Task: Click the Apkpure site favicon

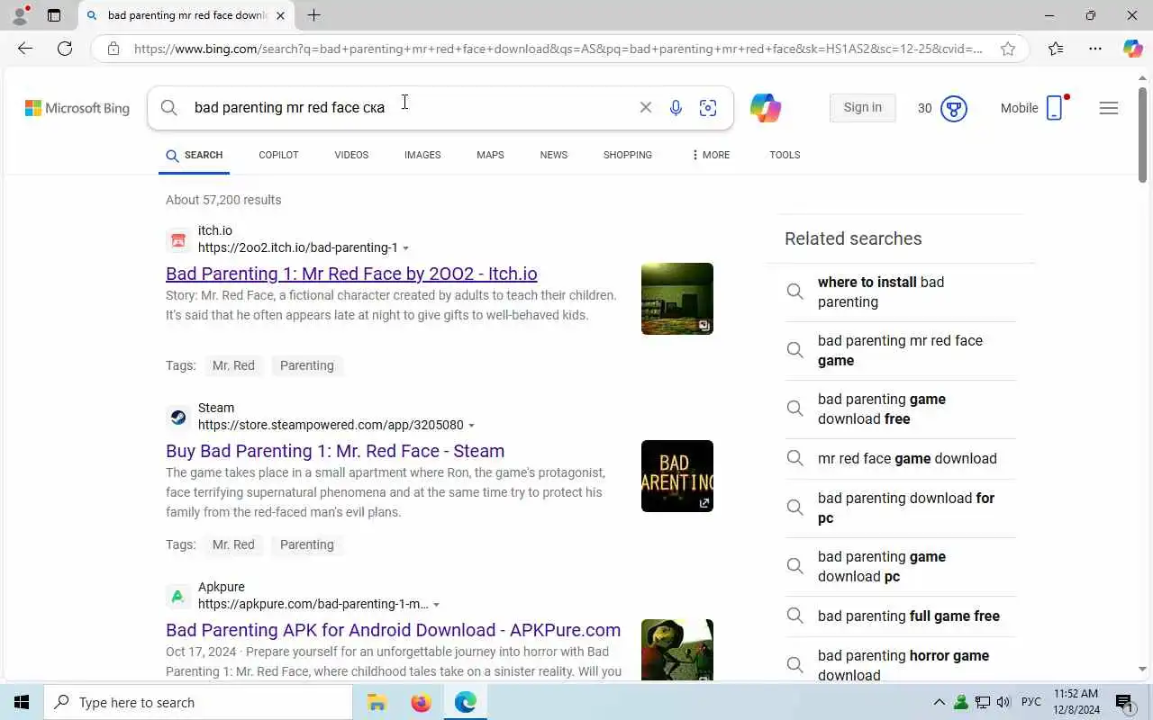Action: coord(178,596)
